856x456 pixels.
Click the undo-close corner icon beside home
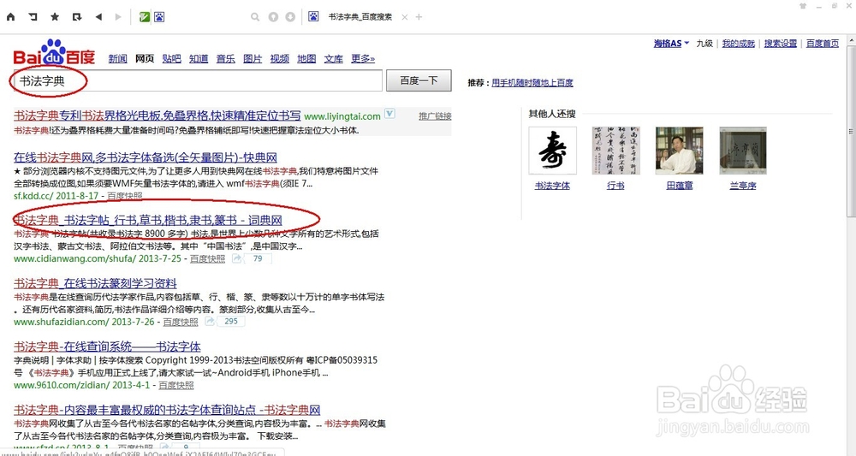33,17
